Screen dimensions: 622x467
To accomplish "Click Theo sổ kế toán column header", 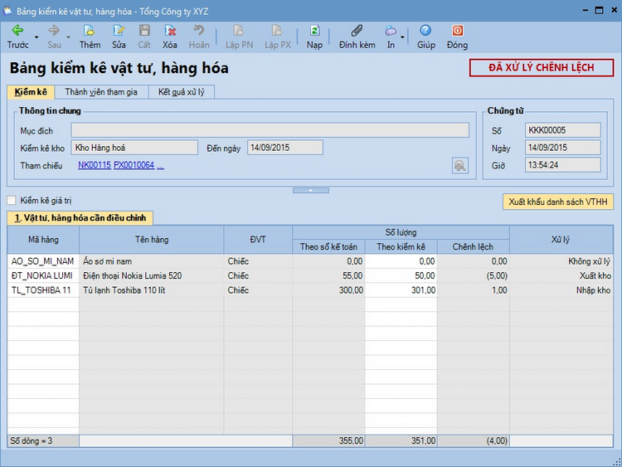I will pyautogui.click(x=328, y=247).
